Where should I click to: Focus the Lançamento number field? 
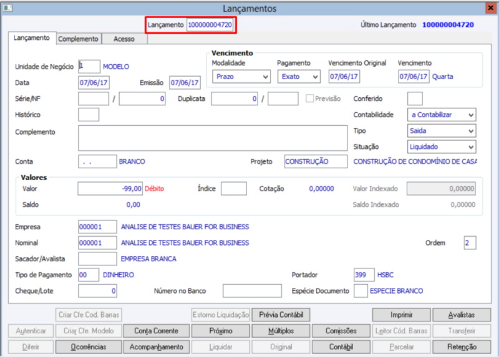pos(210,25)
